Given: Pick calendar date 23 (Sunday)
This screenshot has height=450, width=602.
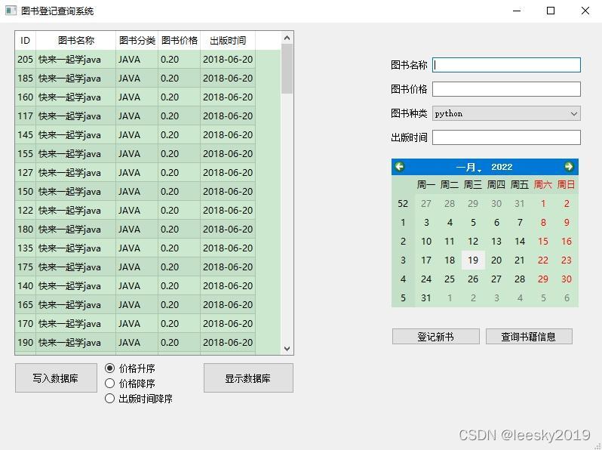Looking at the screenshot, I should (567, 260).
